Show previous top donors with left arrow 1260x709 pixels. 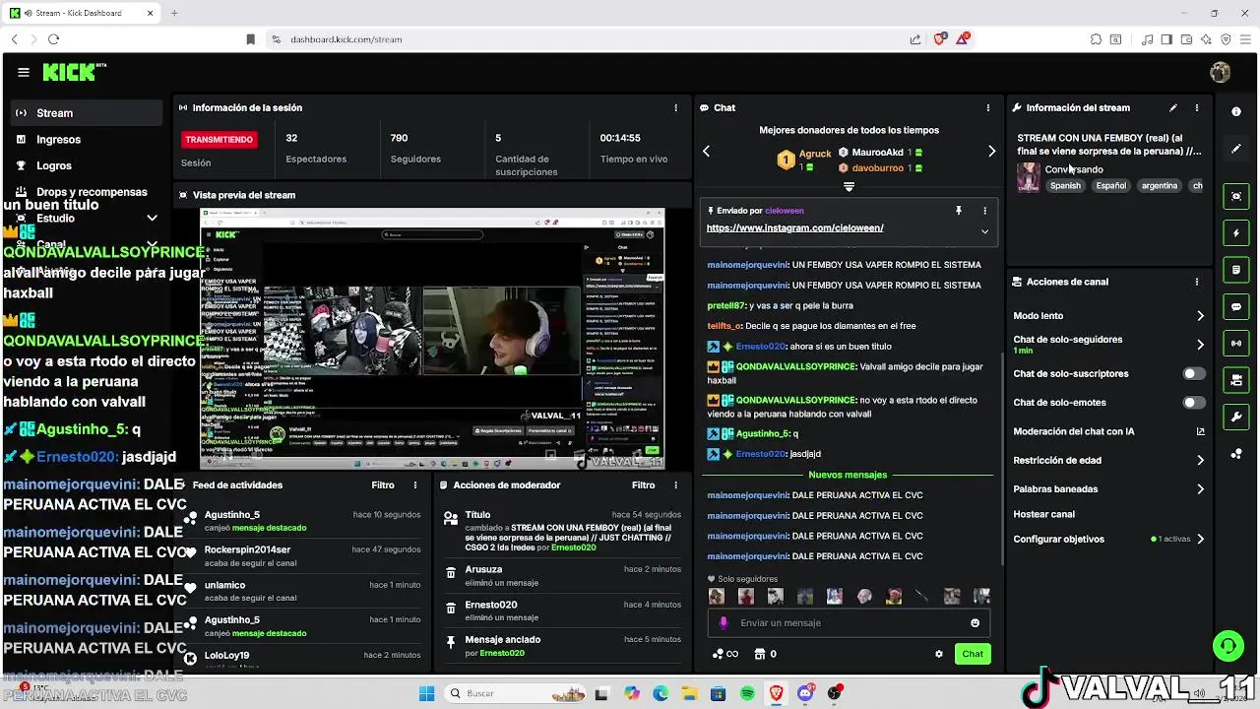coord(706,152)
